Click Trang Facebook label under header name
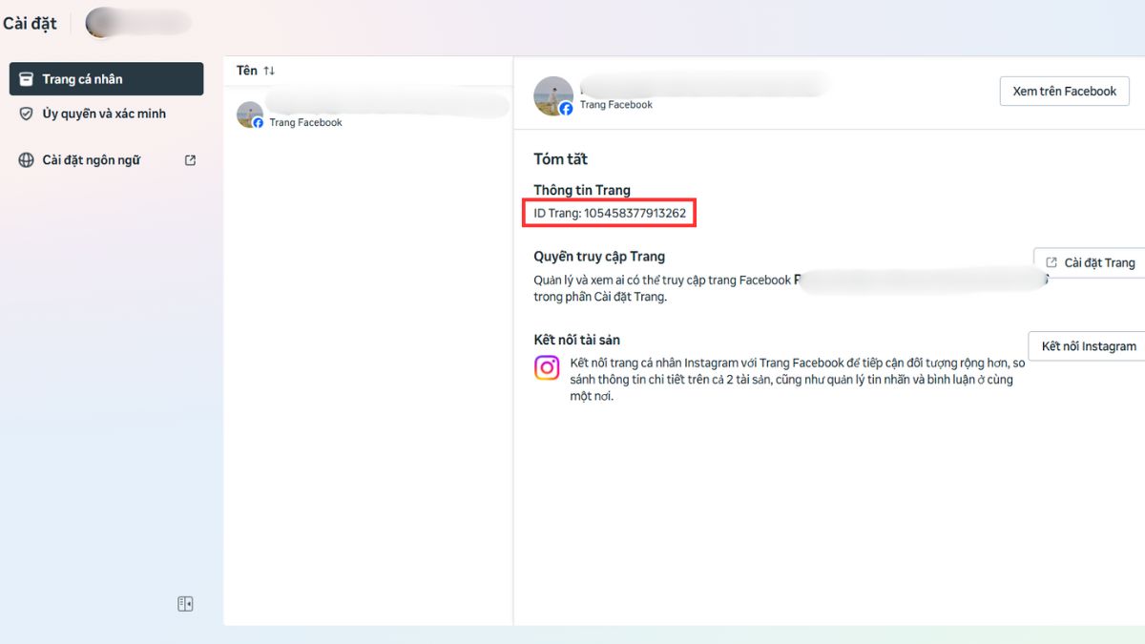This screenshot has width=1145, height=644. coord(616,105)
